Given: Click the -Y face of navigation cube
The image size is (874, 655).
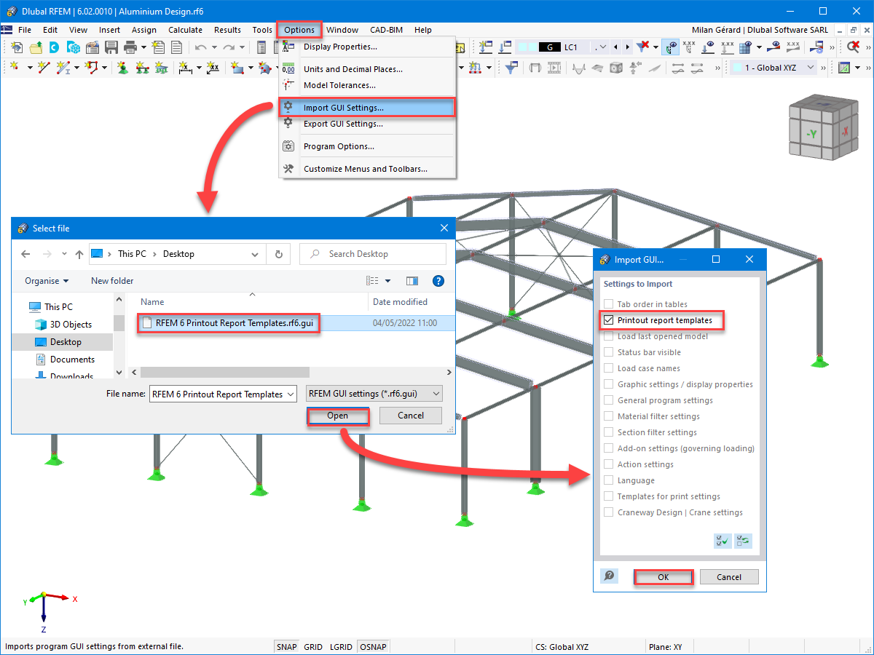Looking at the screenshot, I should (x=811, y=134).
